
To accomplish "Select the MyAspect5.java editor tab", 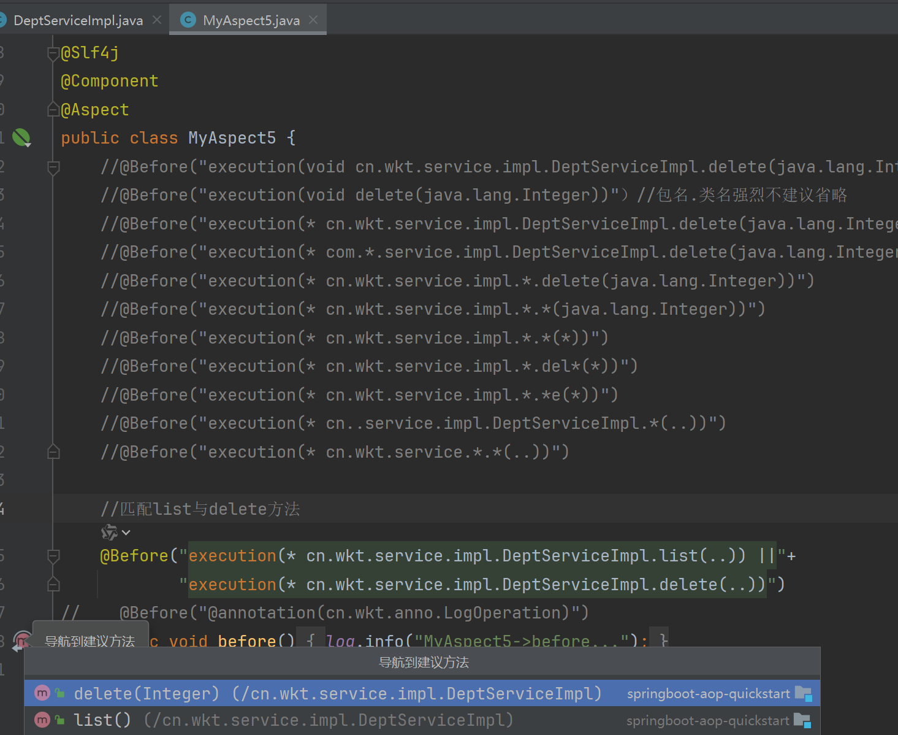I will (x=251, y=20).
